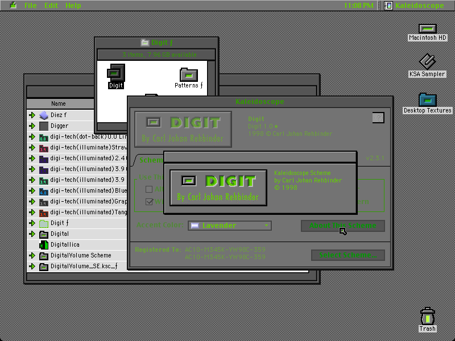Select the Digital folder icon in list

44,234
